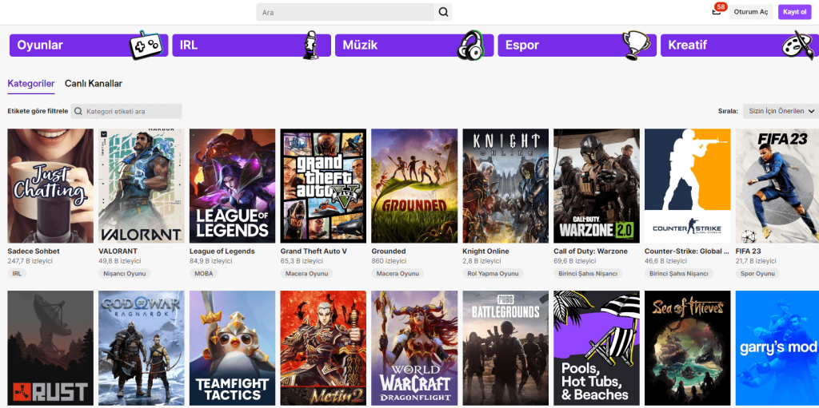The height and width of the screenshot is (408, 819).
Task: Open the Grand Theft Auto V cover
Action: click(323, 186)
